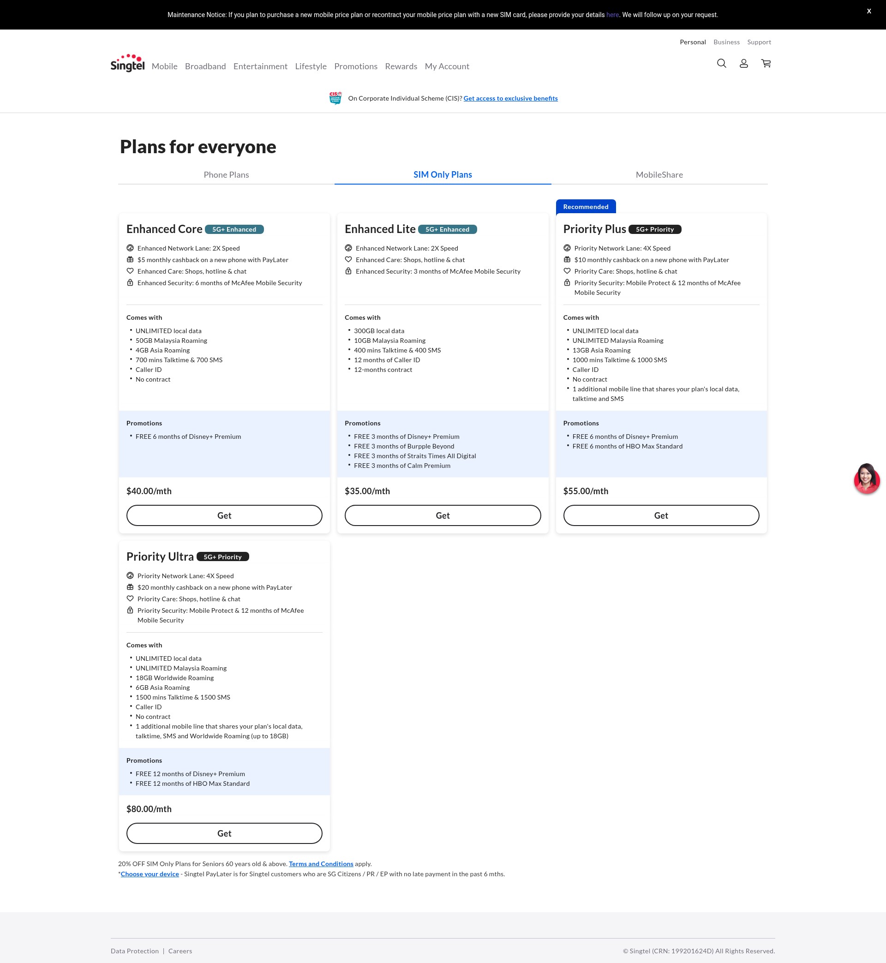Open the Lifestyle menu
Image resolution: width=886 pixels, height=963 pixels.
pyautogui.click(x=311, y=66)
